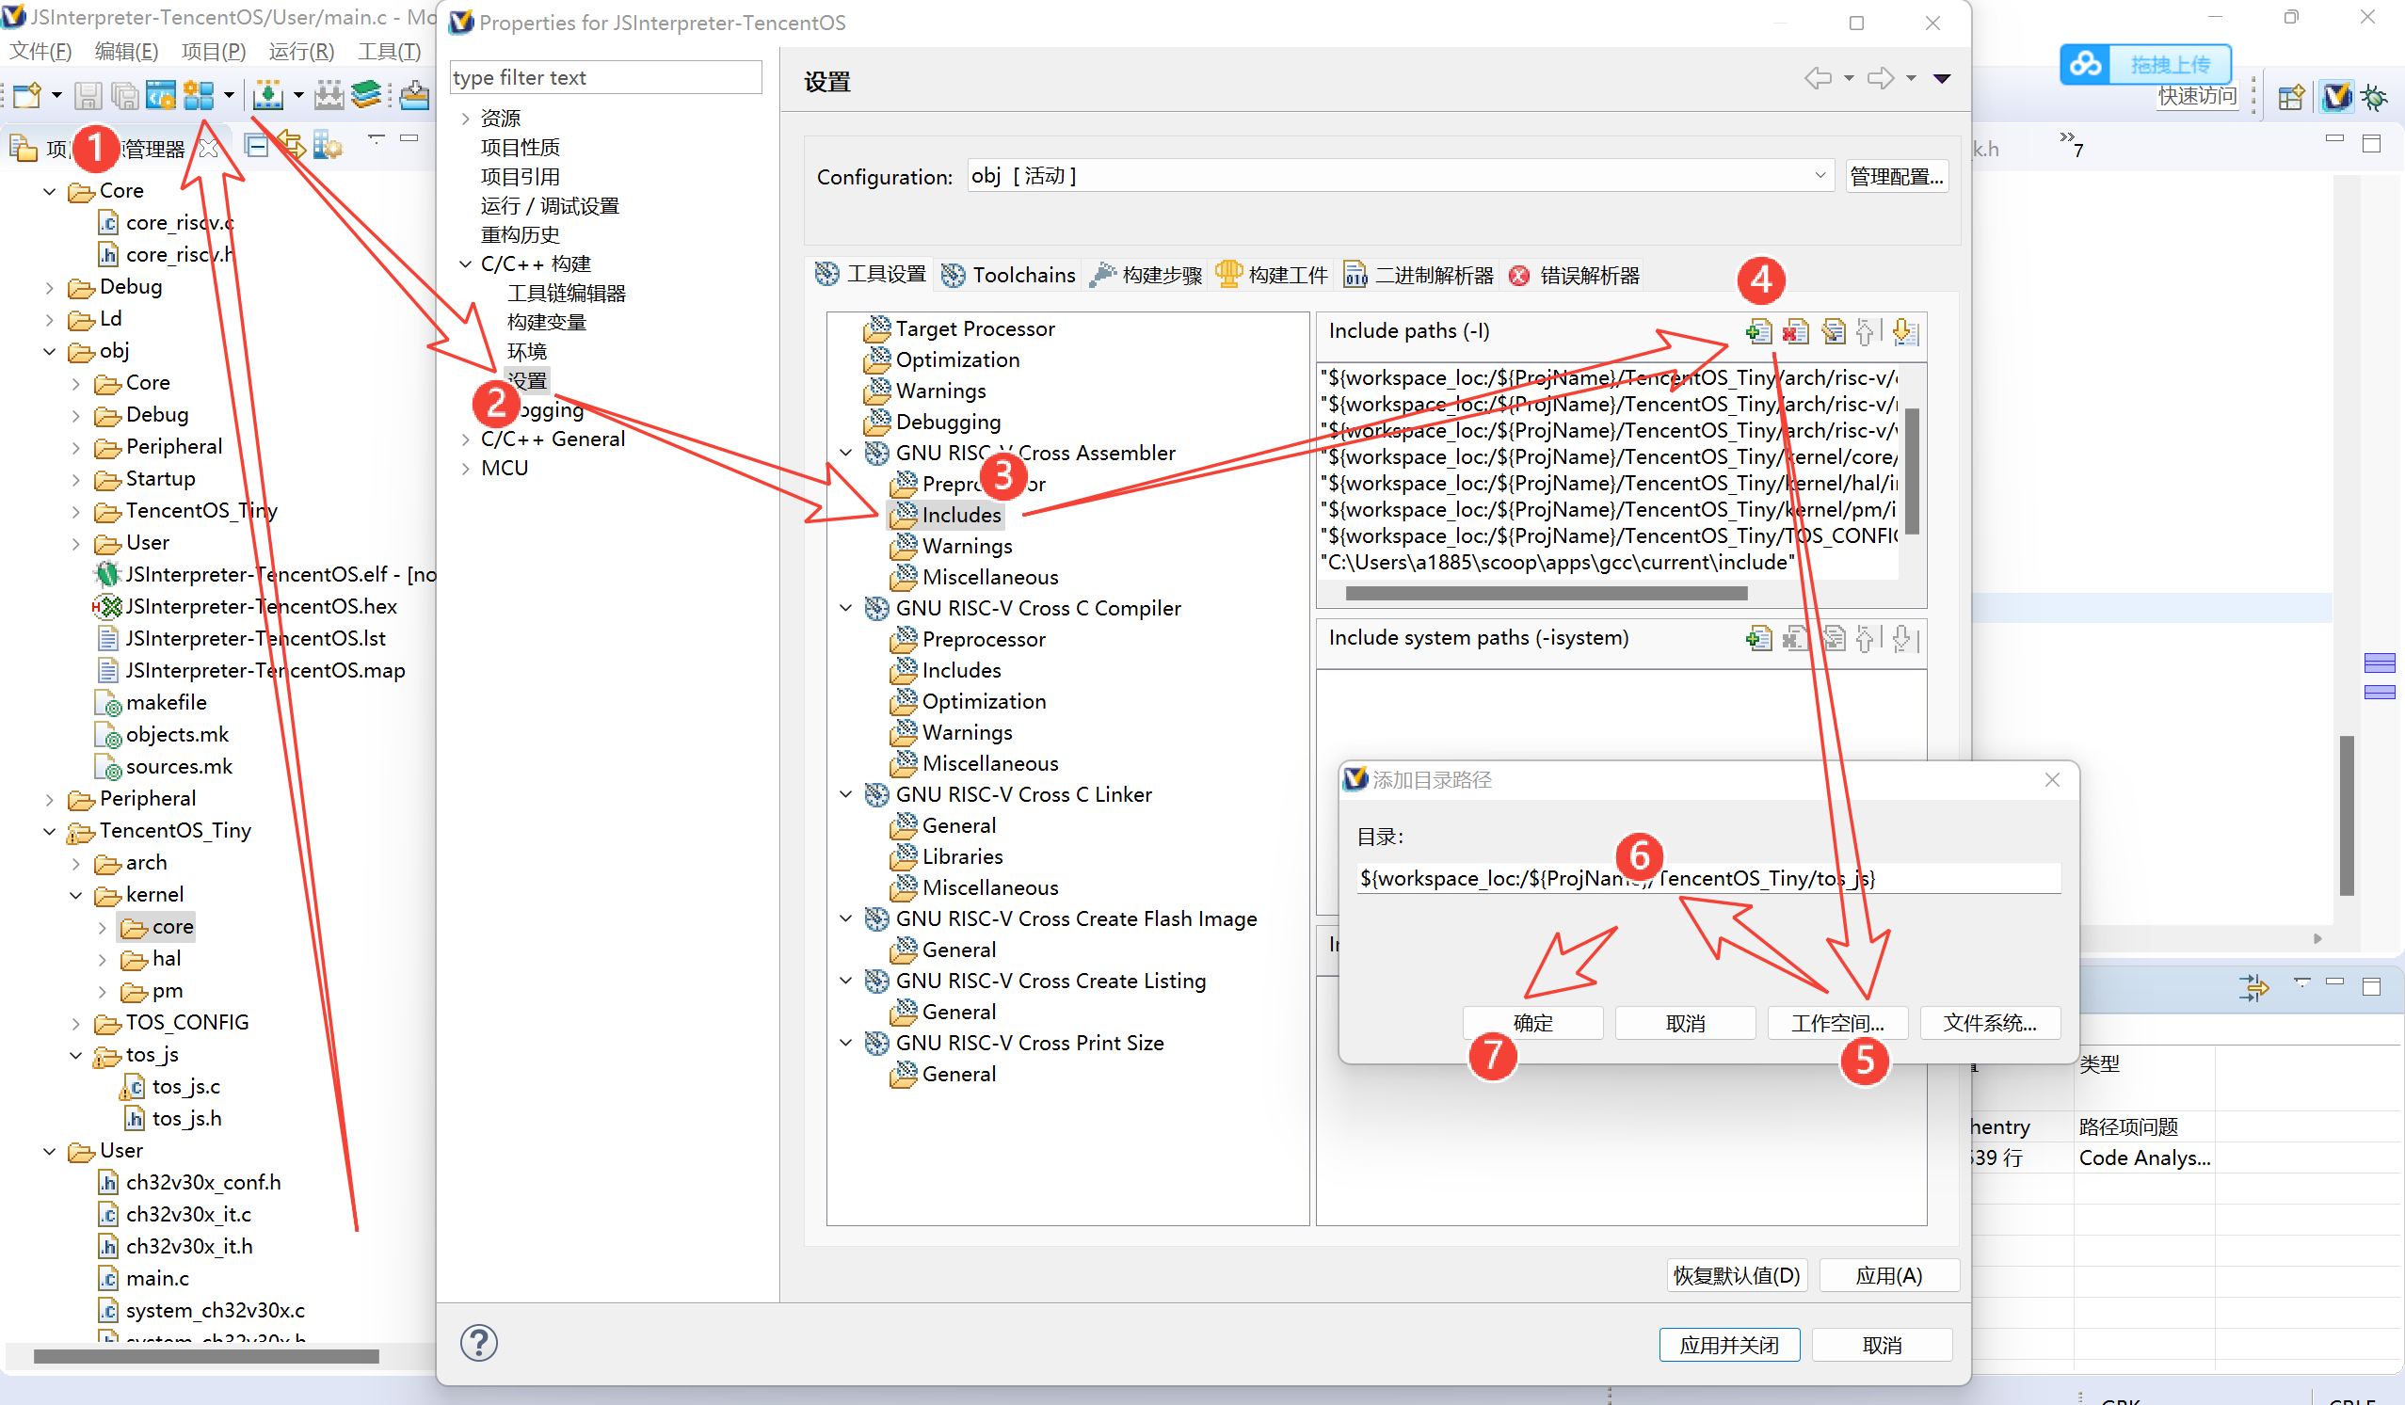Image resolution: width=2405 pixels, height=1405 pixels.
Task: Click the add include path icon
Action: [1758, 331]
